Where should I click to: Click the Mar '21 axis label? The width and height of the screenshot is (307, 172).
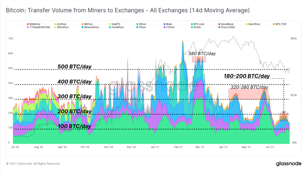pos(200,147)
